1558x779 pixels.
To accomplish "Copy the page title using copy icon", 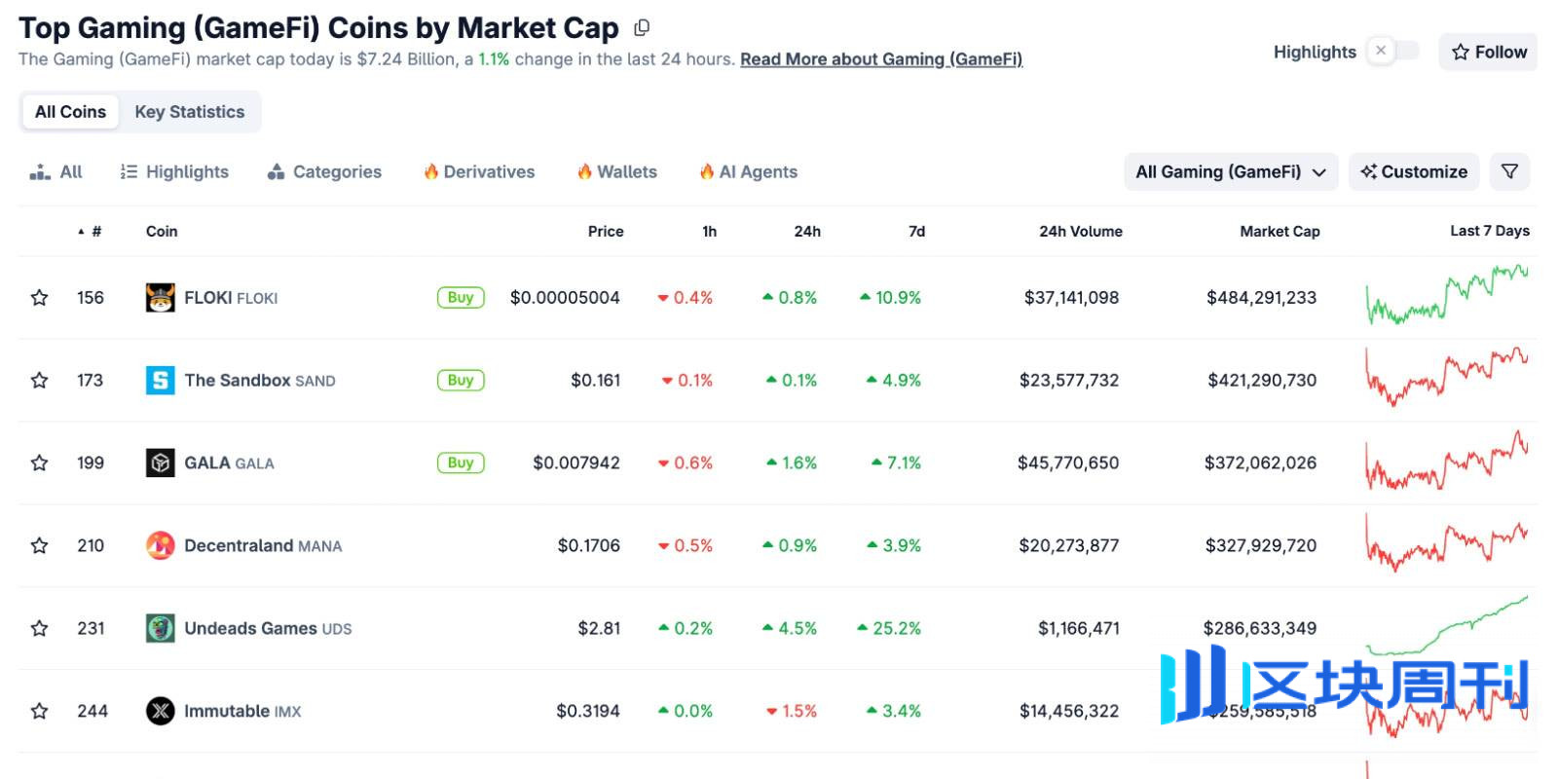I will (x=642, y=28).
